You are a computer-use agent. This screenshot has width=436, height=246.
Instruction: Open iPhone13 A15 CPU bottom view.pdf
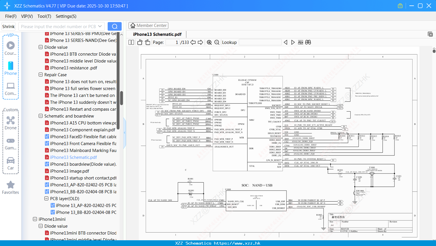pyautogui.click(x=80, y=123)
